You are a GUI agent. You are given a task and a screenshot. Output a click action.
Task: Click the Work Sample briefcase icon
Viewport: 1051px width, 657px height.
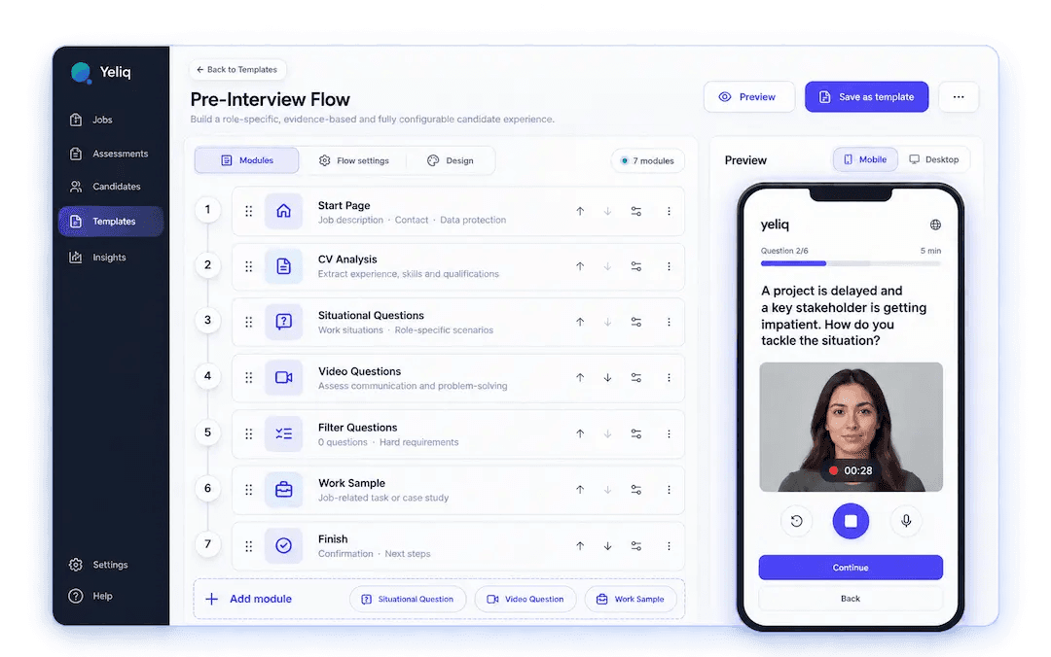click(x=283, y=490)
